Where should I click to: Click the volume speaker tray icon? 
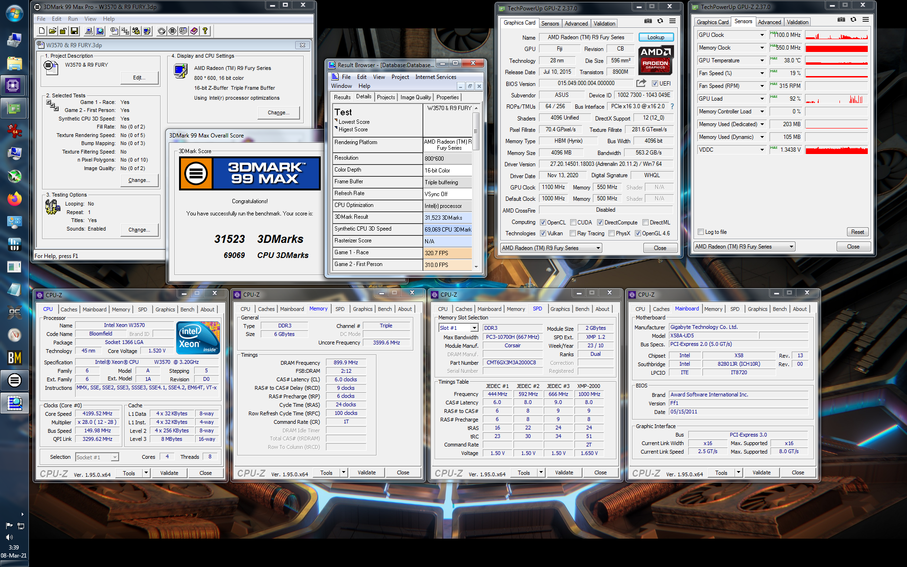[9, 537]
